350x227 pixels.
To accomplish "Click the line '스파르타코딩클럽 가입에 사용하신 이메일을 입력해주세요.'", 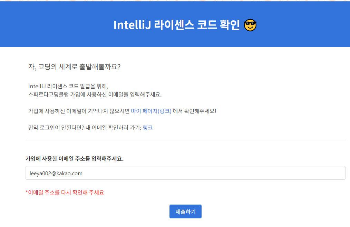I will coord(95,95).
